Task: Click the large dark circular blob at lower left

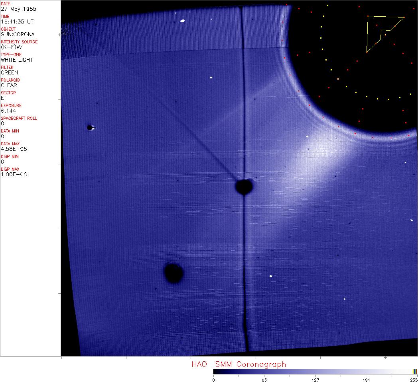Action: tap(174, 273)
